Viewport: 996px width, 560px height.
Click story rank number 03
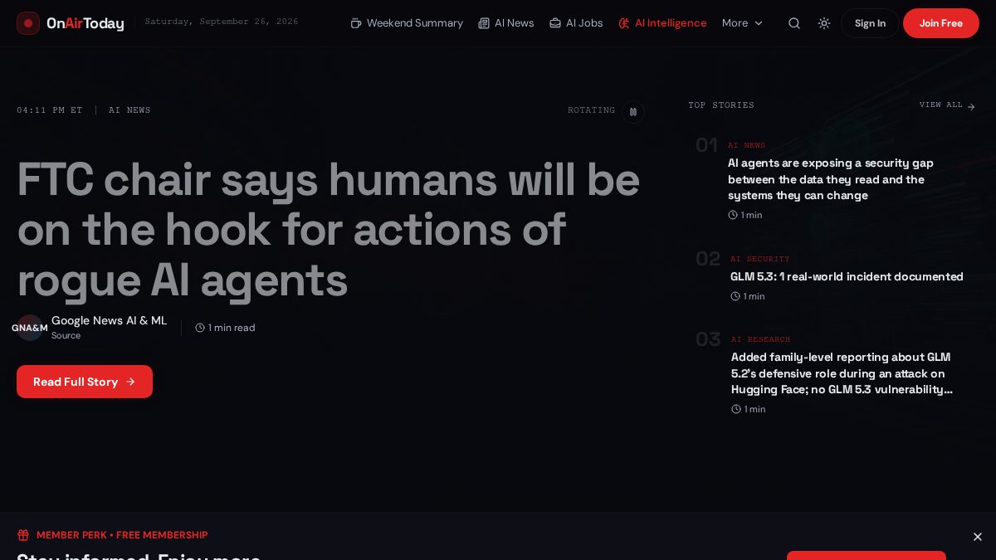tap(708, 339)
